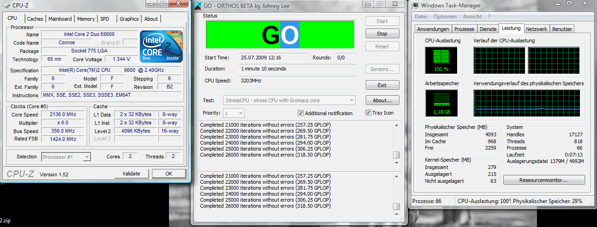
Task: Click the Duration field in ORTHOS
Action: 297,69
